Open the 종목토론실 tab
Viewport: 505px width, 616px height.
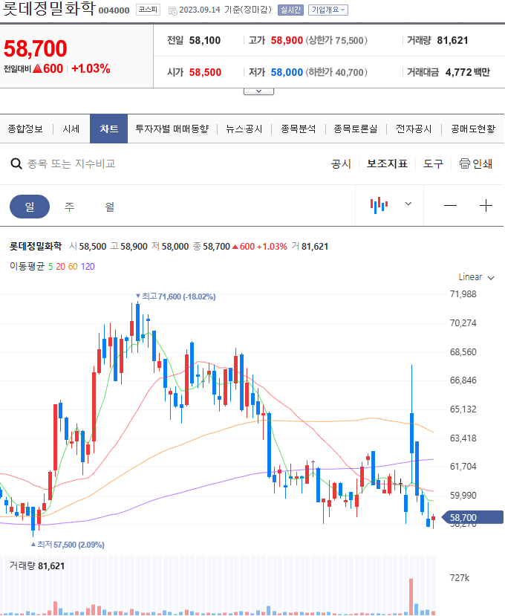(356, 129)
